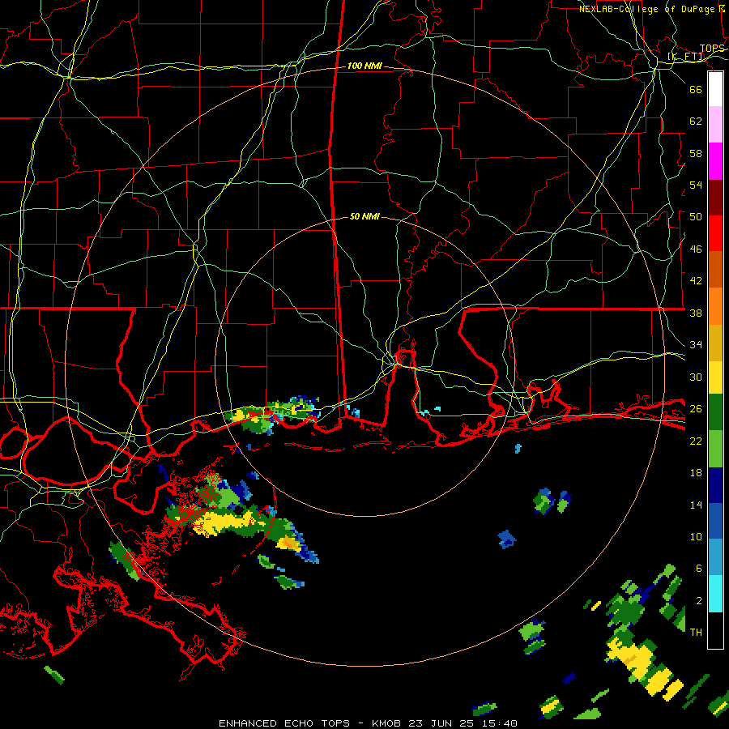Click the black TH threshold legend swatch
The width and height of the screenshot is (729, 729).
715,630
